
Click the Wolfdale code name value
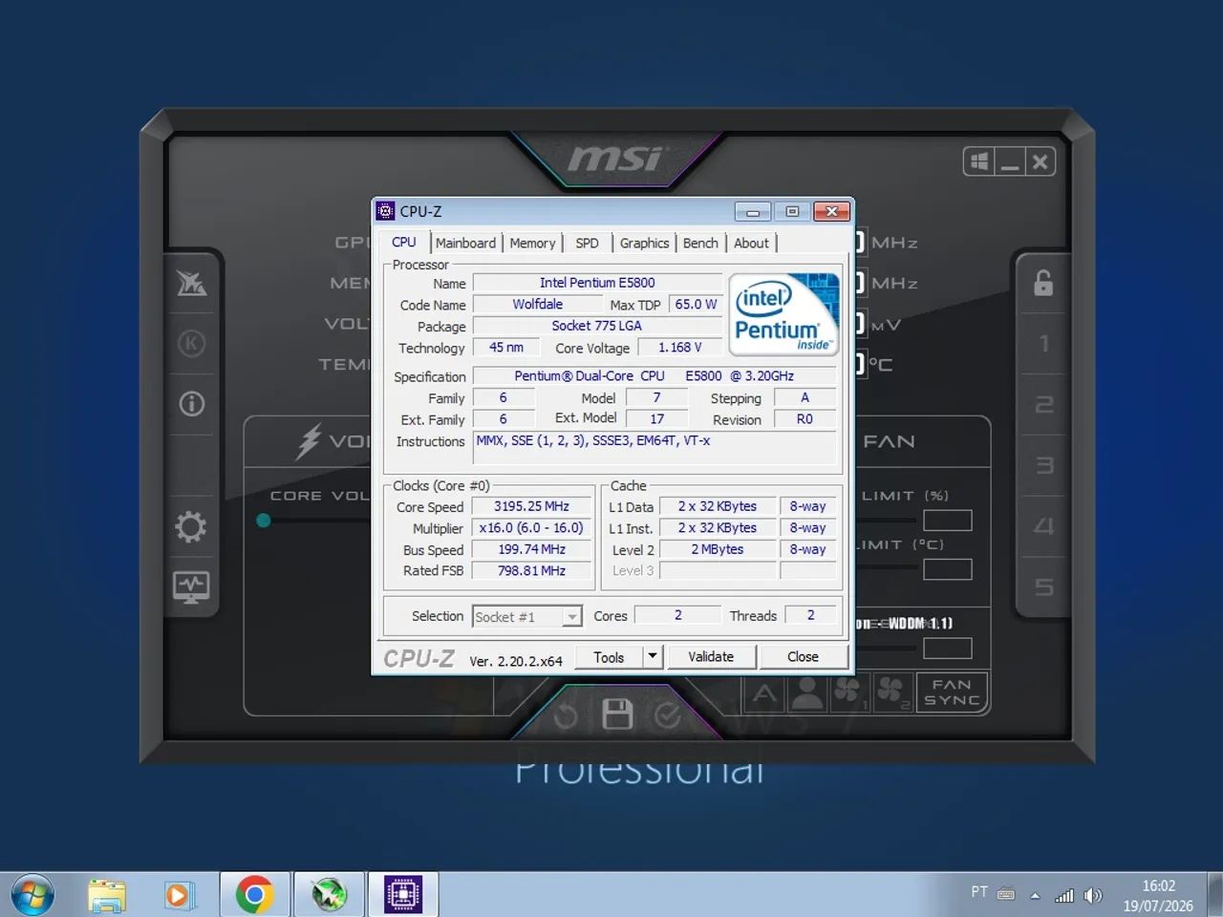pos(537,305)
